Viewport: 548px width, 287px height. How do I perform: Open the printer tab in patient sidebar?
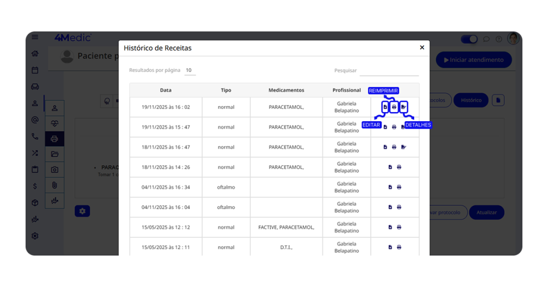(55, 139)
